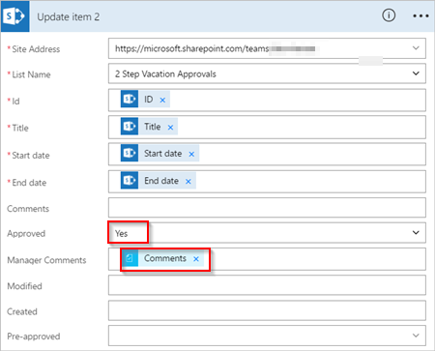Open the ellipsis more options menu

pyautogui.click(x=420, y=15)
